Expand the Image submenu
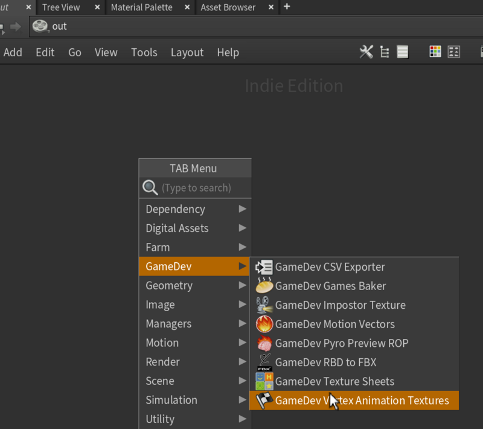Image resolution: width=483 pixels, height=429 pixels. pos(195,305)
